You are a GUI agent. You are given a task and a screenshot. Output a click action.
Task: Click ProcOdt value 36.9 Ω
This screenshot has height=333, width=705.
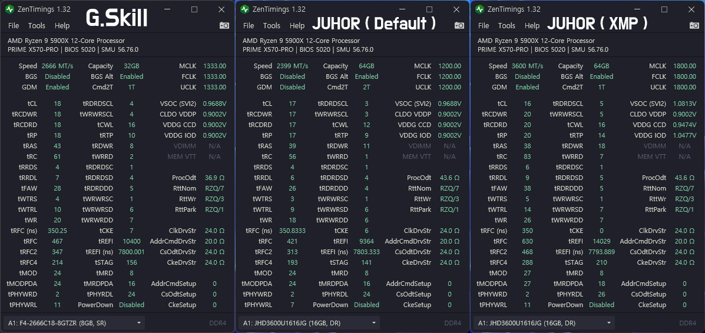214,178
